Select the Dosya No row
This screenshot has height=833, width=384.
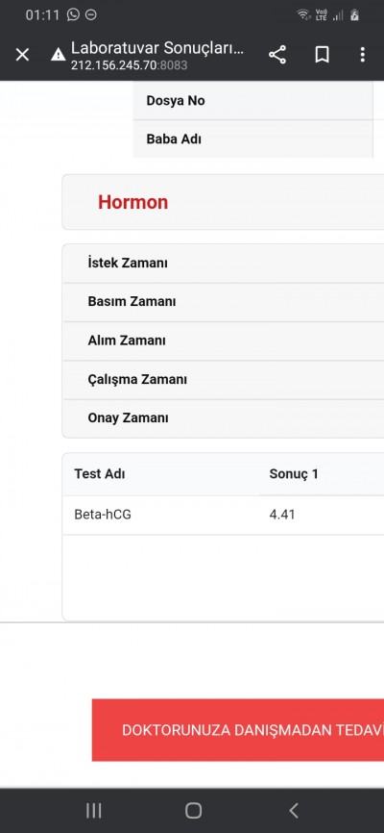pos(253,100)
